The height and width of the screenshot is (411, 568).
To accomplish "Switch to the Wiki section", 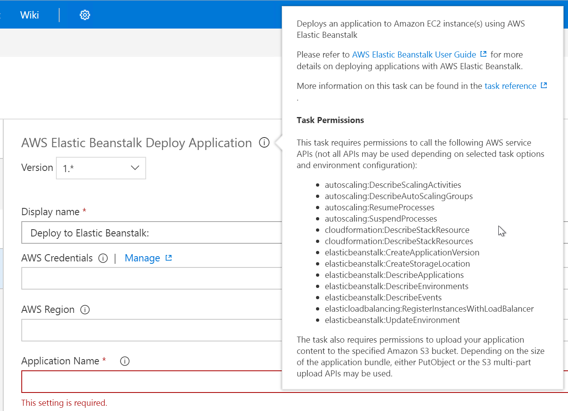I will [x=29, y=14].
